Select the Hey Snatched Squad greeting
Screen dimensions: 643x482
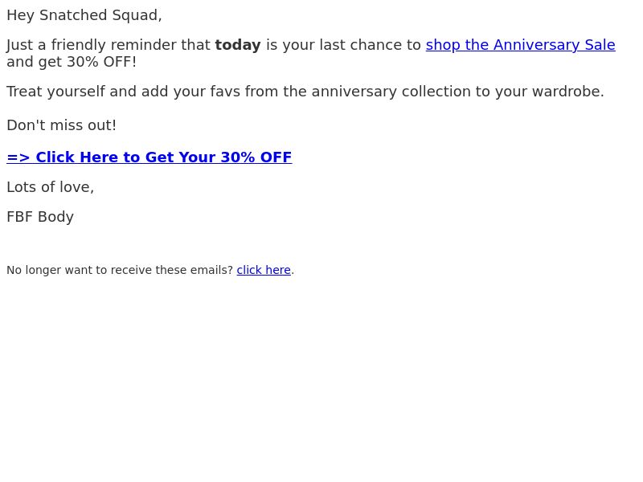tap(84, 15)
